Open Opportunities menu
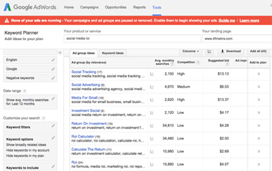This screenshot has width=272, height=171. pyautogui.click(x=116, y=7)
